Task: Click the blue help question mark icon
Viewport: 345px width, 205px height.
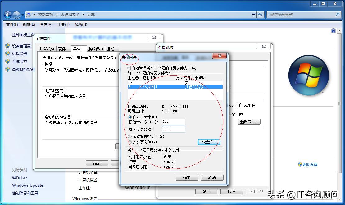Action: 333,31
